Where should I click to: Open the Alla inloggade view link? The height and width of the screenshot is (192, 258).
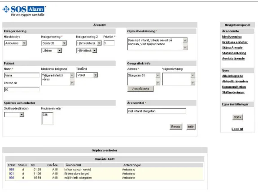point(232,76)
